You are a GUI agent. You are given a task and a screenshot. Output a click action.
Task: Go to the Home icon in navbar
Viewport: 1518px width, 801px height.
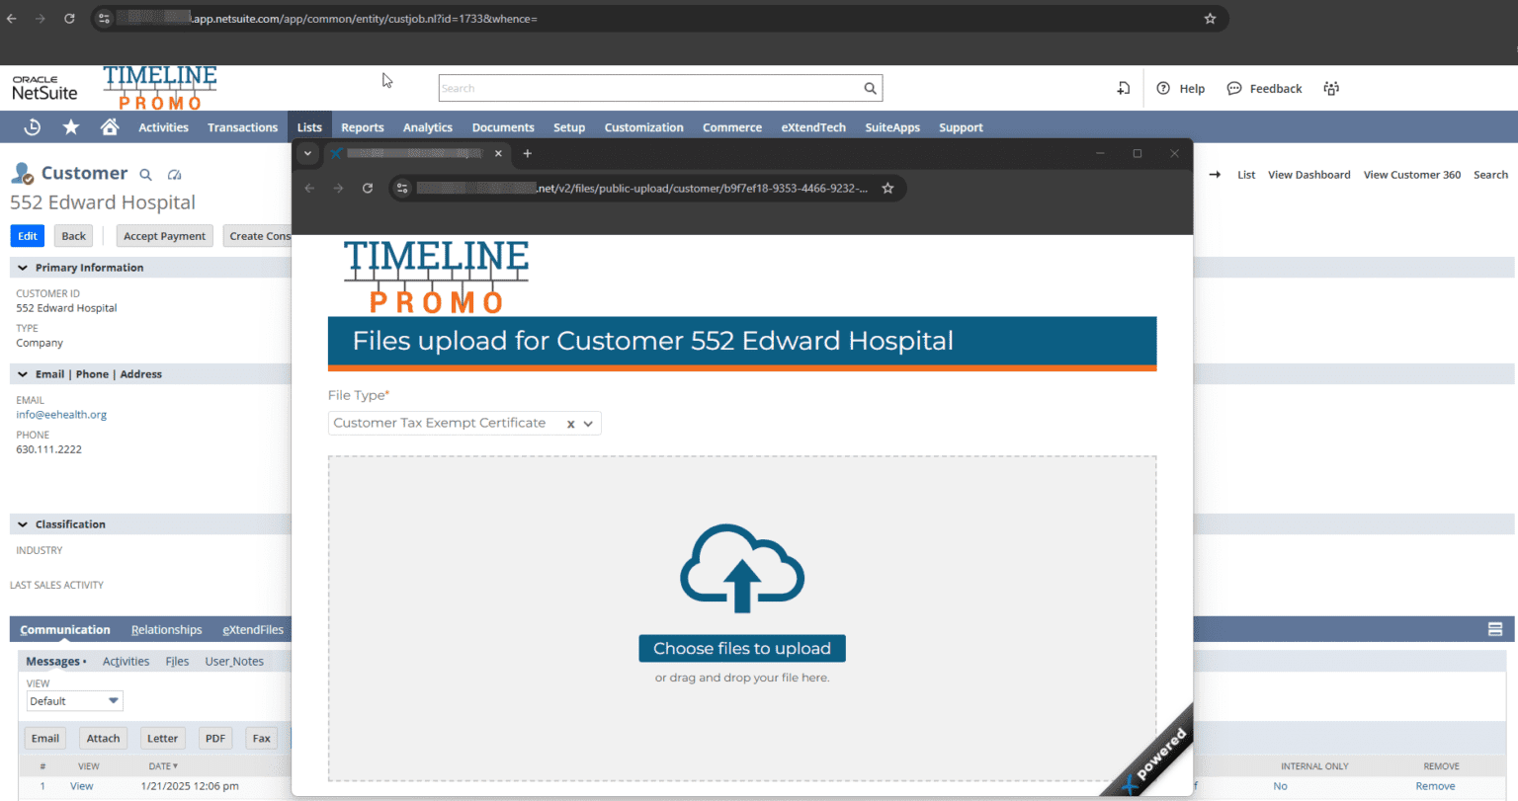pos(109,126)
